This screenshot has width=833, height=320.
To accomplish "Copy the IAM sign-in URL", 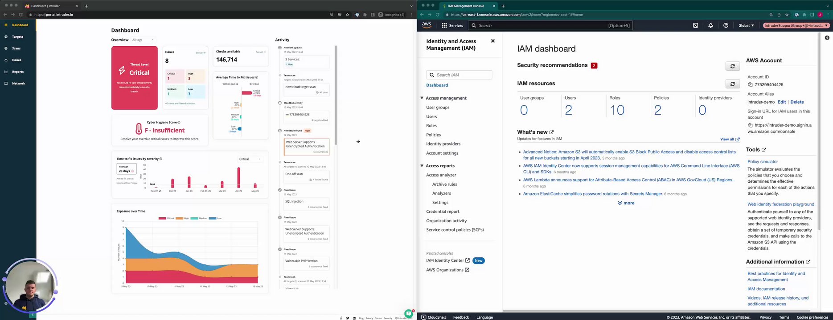I will point(750,125).
